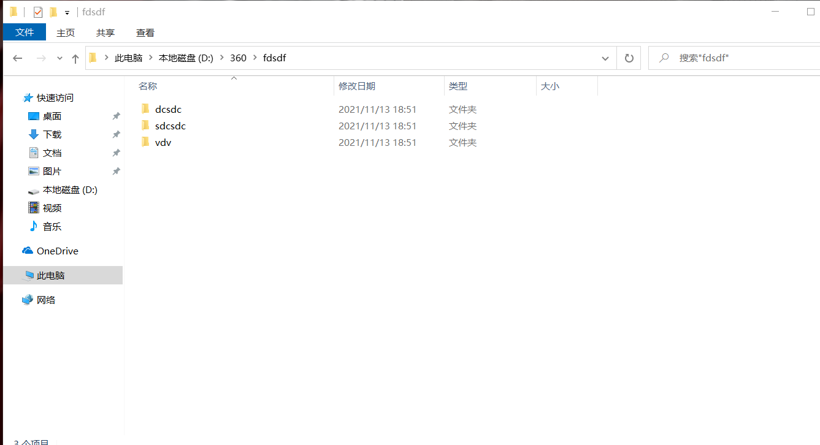Open 文档 in the navigation pane
820x445 pixels.
pos(52,153)
